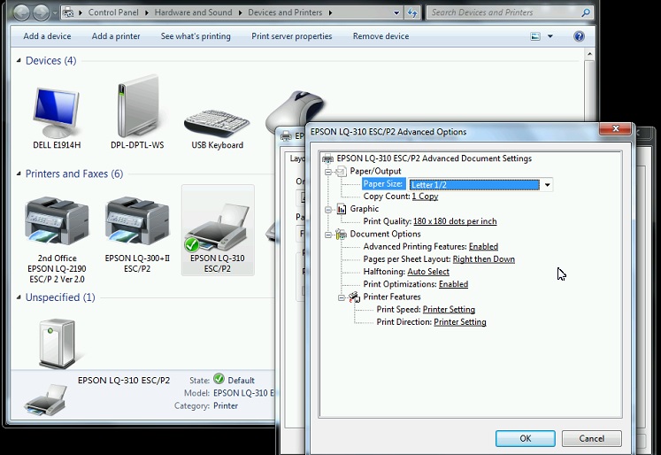The image size is (661, 455).
Task: Click Hardware and Sound breadcrumb
Action: (193, 12)
